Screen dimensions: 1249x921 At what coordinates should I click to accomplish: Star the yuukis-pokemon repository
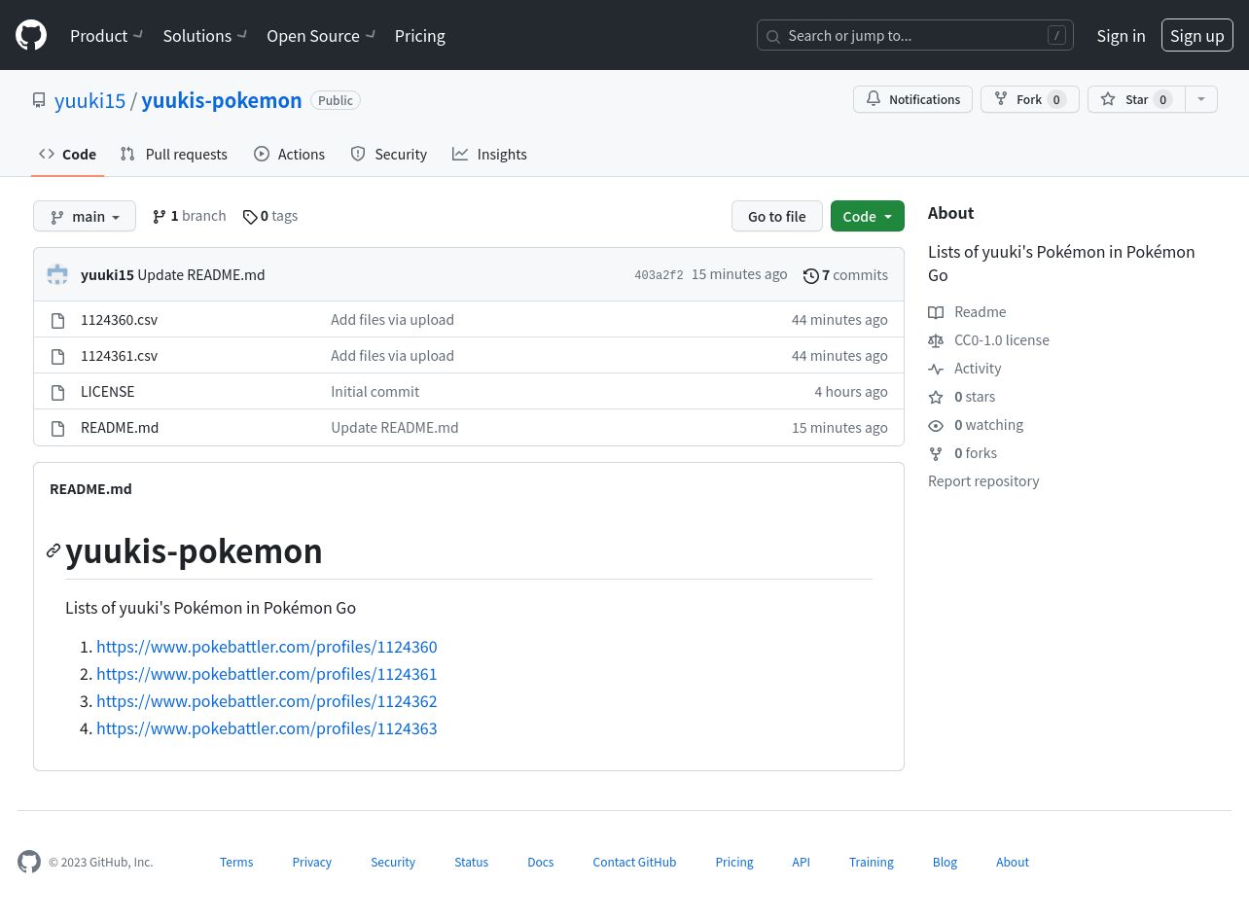coord(1136,99)
